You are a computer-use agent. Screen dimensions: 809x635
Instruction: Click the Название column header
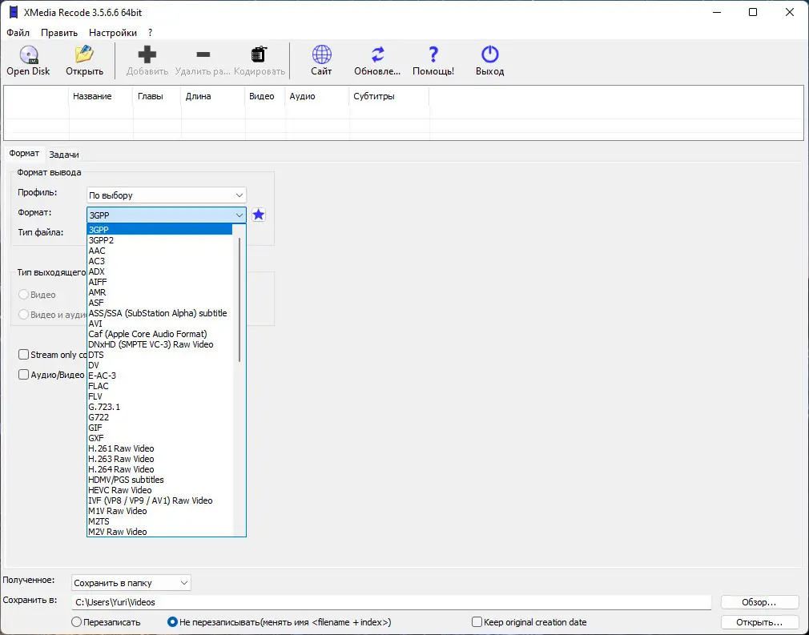tap(101, 96)
